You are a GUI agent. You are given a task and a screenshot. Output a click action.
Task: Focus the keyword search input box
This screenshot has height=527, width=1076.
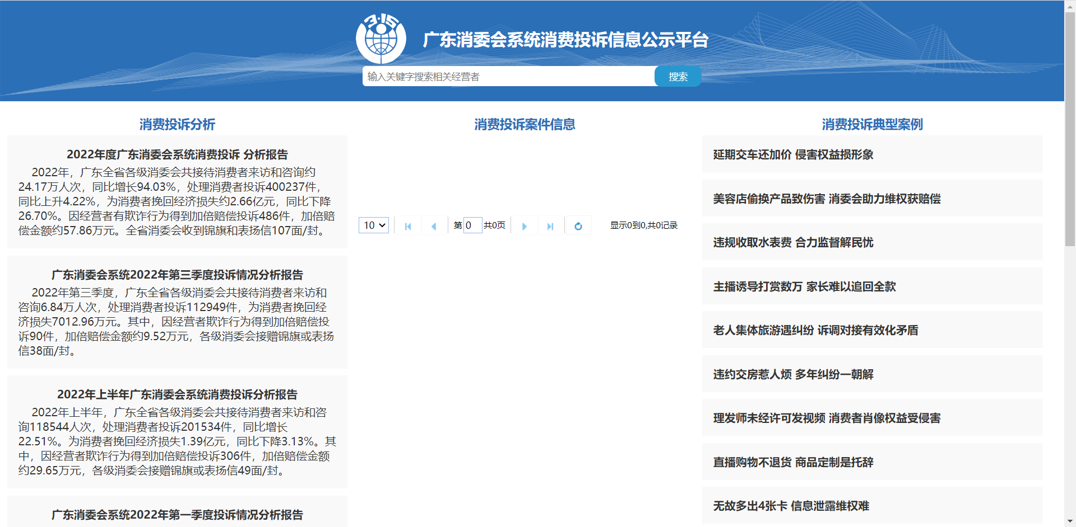tap(508, 77)
